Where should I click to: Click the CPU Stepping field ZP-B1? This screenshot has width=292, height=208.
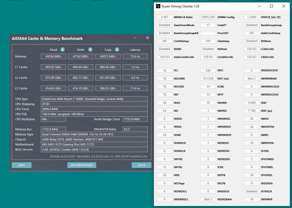[x=94, y=104]
